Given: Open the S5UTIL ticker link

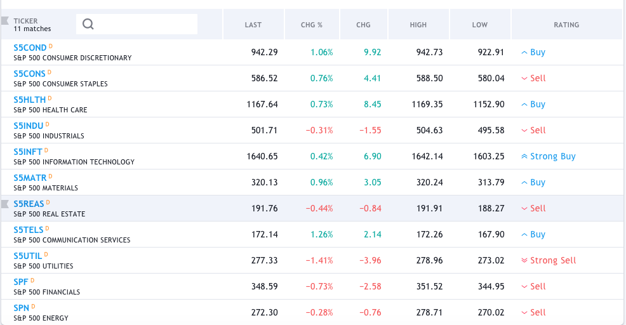Looking at the screenshot, I should (x=27, y=256).
